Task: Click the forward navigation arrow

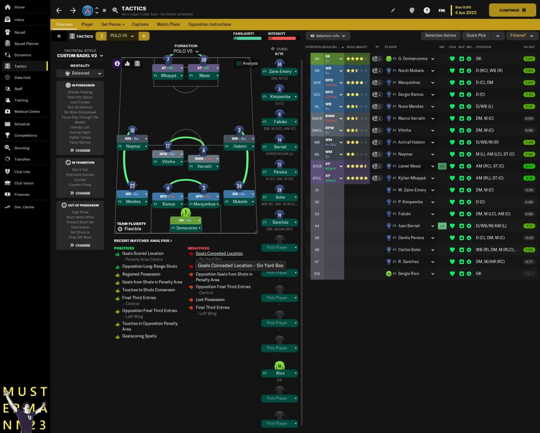Action: point(73,11)
